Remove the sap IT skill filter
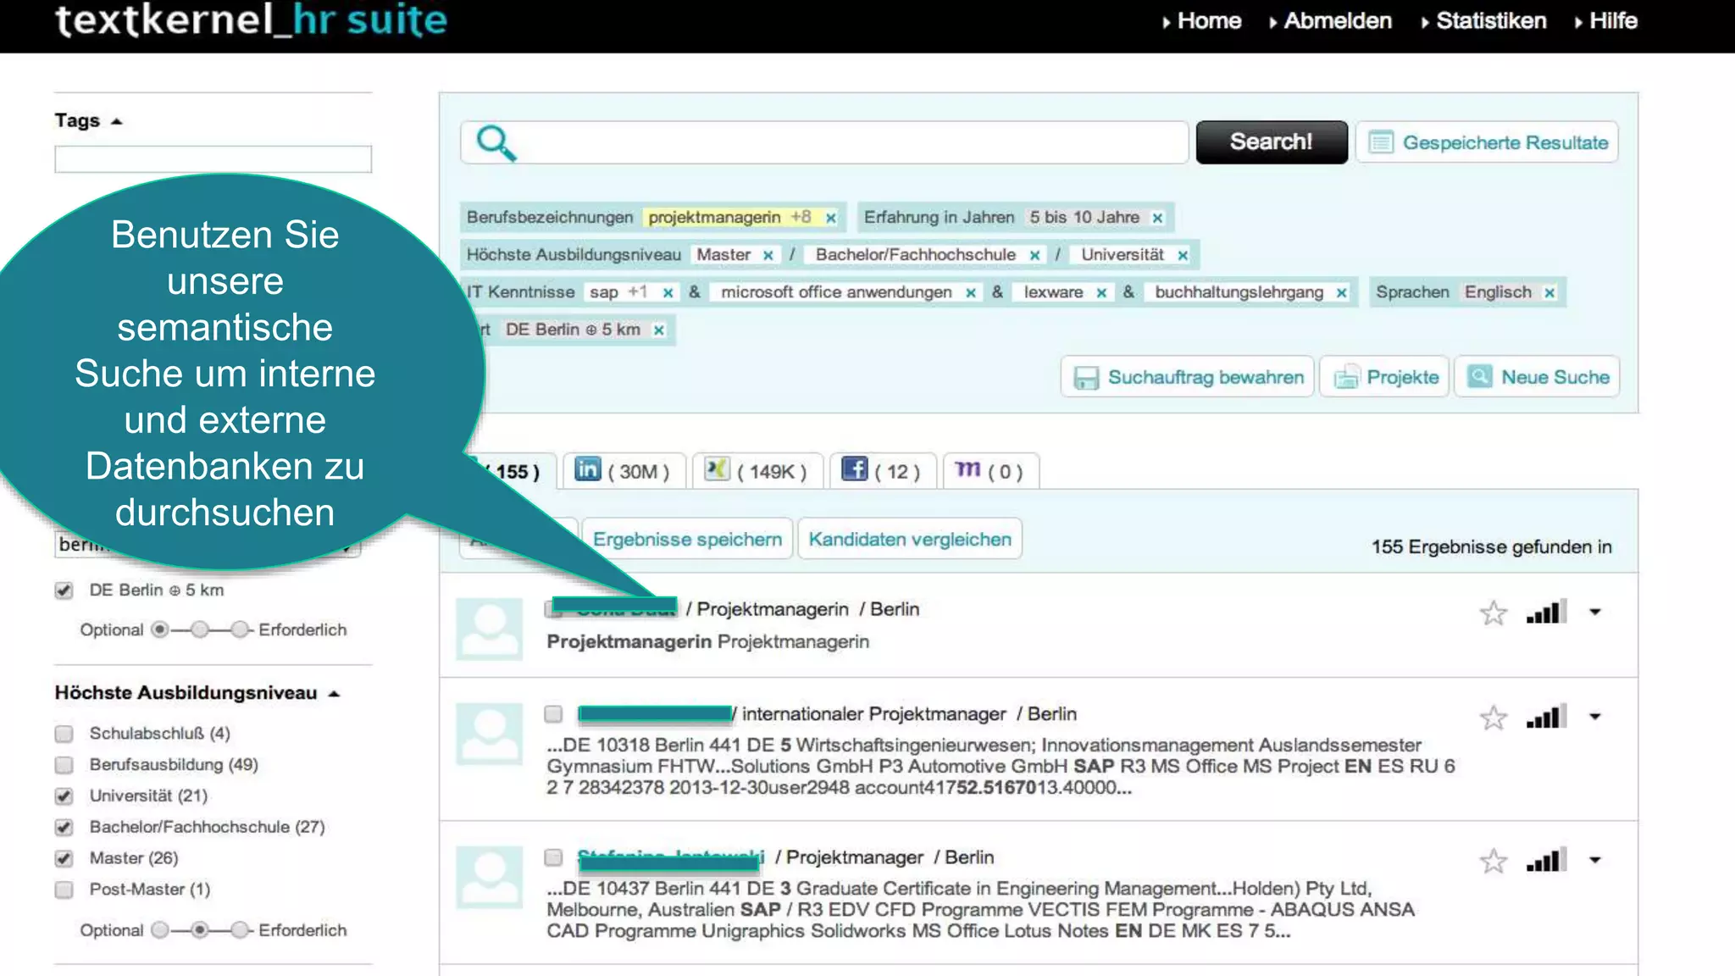 [668, 293]
